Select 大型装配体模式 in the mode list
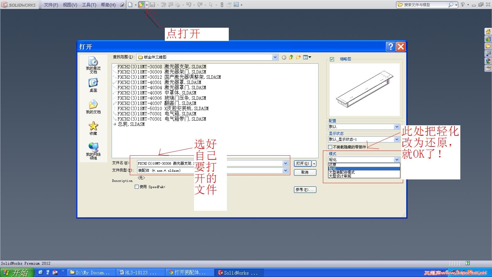492x277 pixels. (x=364, y=172)
